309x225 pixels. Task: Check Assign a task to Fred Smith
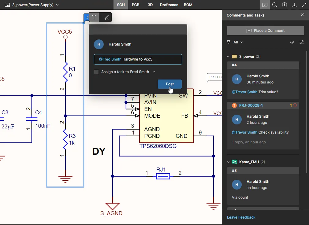coord(96,72)
